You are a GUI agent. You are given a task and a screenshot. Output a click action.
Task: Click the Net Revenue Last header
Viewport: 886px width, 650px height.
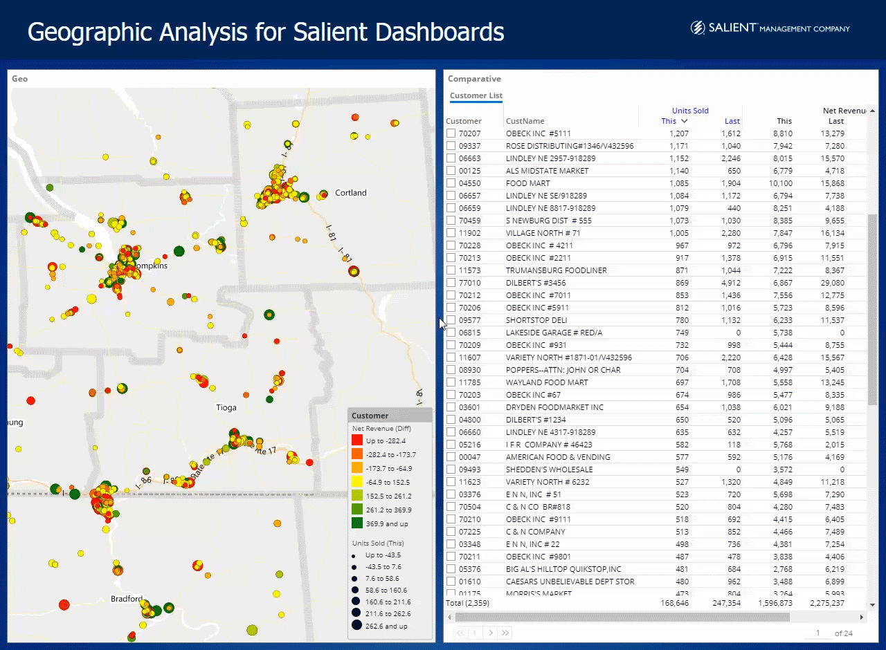point(836,121)
